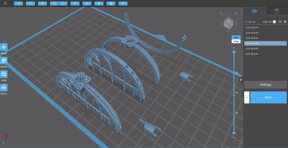Click the Auto Layout hierarchy icon
The height and width of the screenshot is (148, 288).
87,3
